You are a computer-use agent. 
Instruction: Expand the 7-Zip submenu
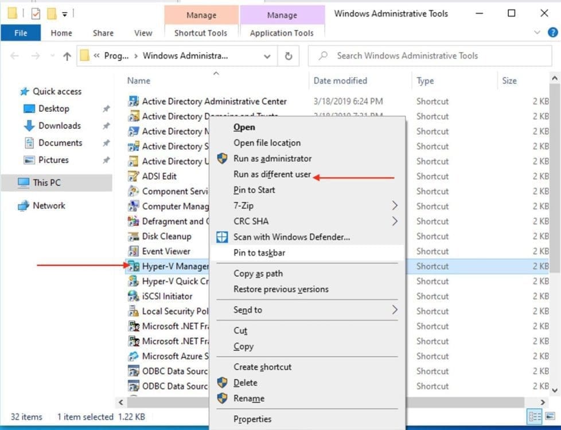point(394,205)
